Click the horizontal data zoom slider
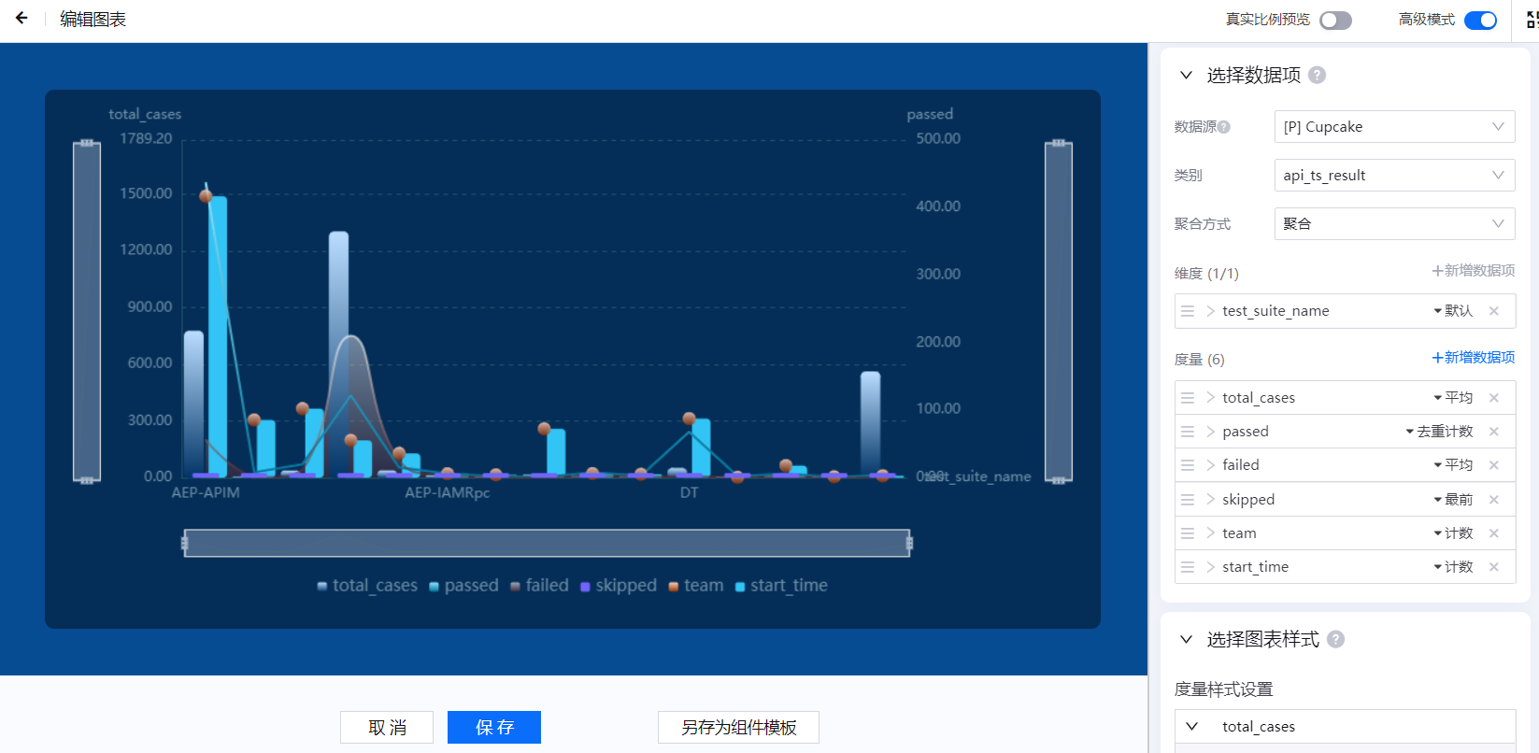Image resolution: width=1539 pixels, height=753 pixels. point(547,543)
